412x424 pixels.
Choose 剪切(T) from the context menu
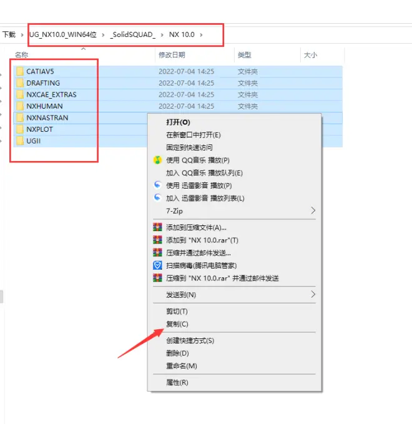177,311
